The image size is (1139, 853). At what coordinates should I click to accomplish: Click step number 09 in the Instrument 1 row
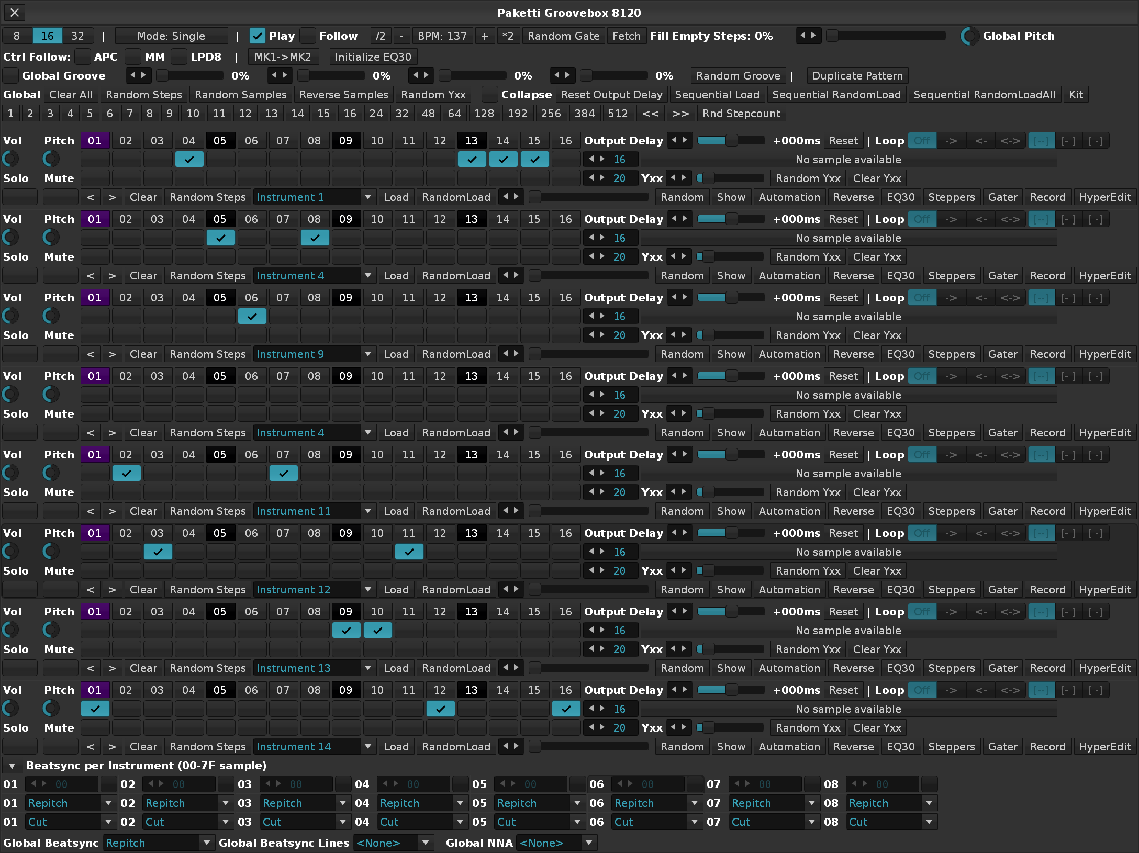click(345, 141)
